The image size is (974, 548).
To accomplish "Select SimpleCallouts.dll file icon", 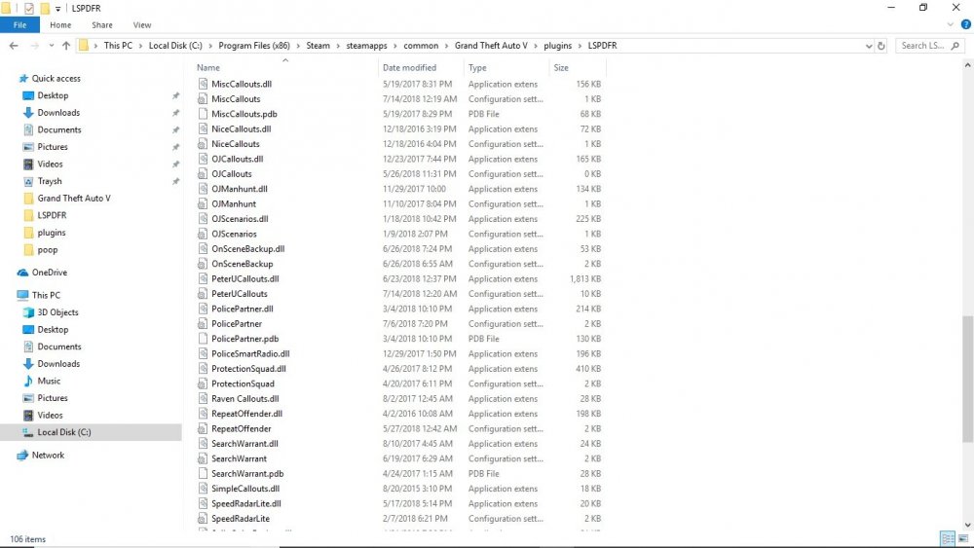I will [203, 489].
